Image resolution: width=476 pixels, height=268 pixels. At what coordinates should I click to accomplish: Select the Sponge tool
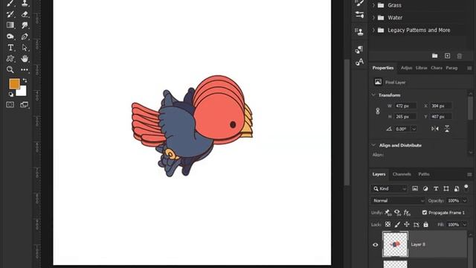click(x=10, y=36)
